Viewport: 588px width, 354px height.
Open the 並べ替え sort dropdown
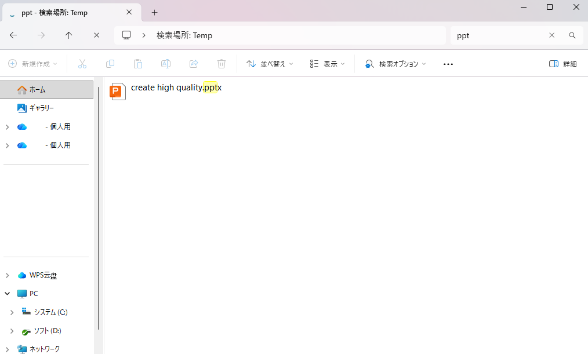270,64
